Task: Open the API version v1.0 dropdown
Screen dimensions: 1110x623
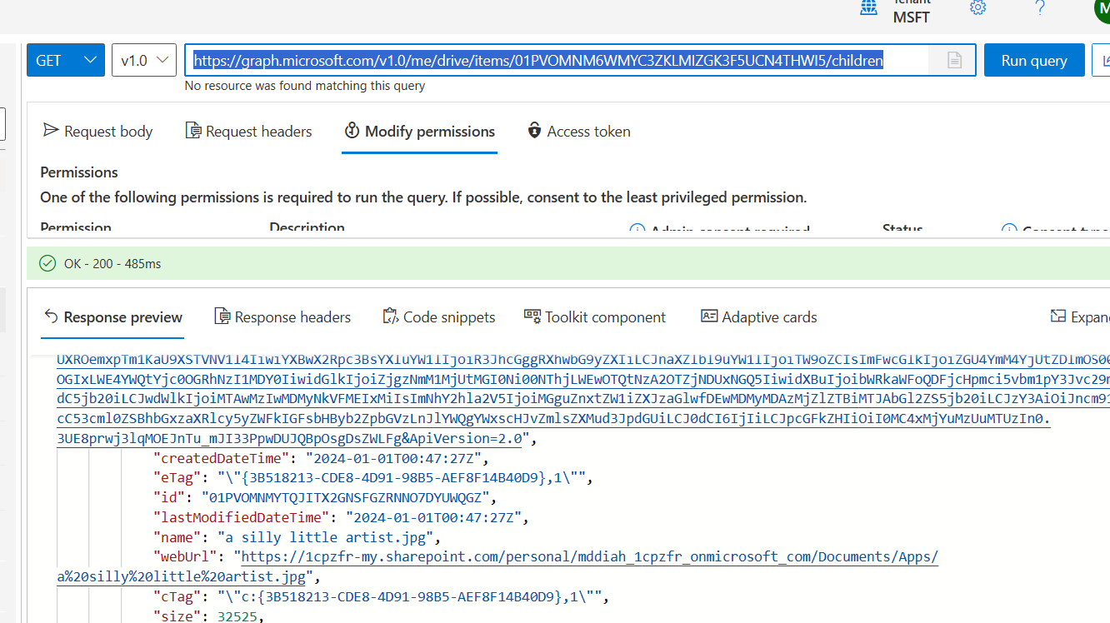Action: point(143,60)
